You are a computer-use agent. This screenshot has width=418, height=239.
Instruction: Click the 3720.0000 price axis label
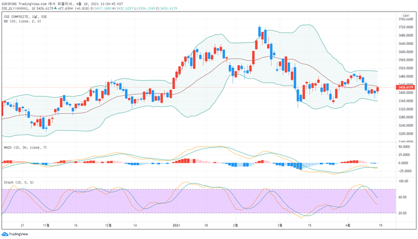coord(406,27)
